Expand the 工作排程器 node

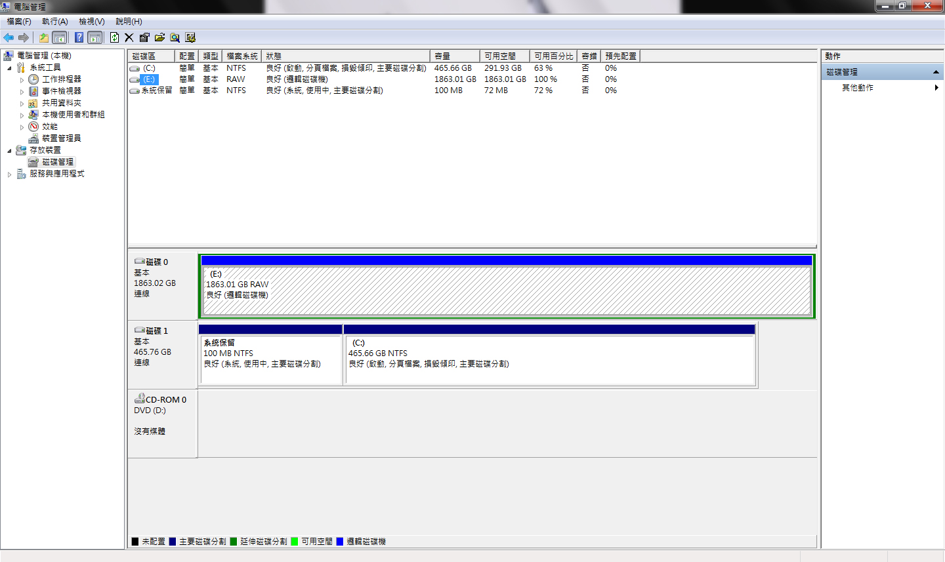tap(22, 80)
